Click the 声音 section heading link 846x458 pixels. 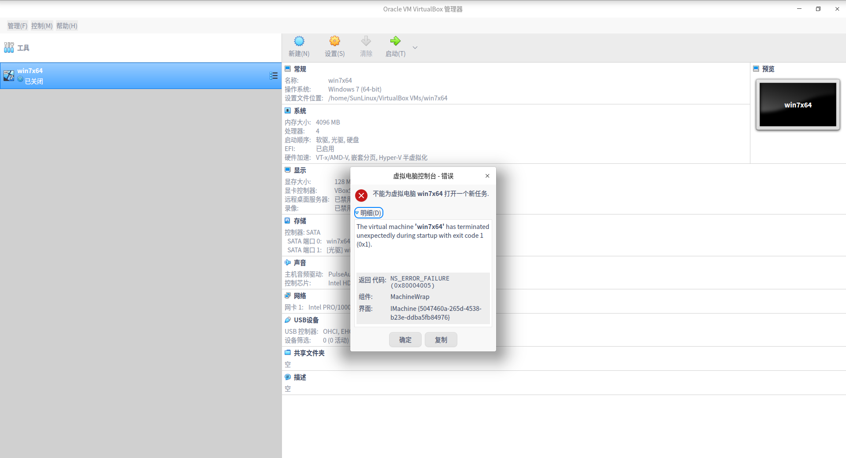(300, 263)
